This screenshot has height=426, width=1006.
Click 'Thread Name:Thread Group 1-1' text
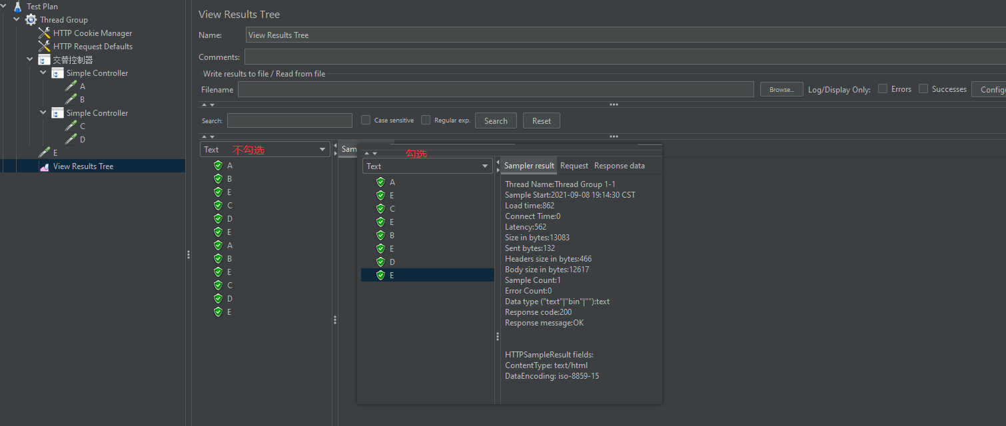[x=560, y=184]
